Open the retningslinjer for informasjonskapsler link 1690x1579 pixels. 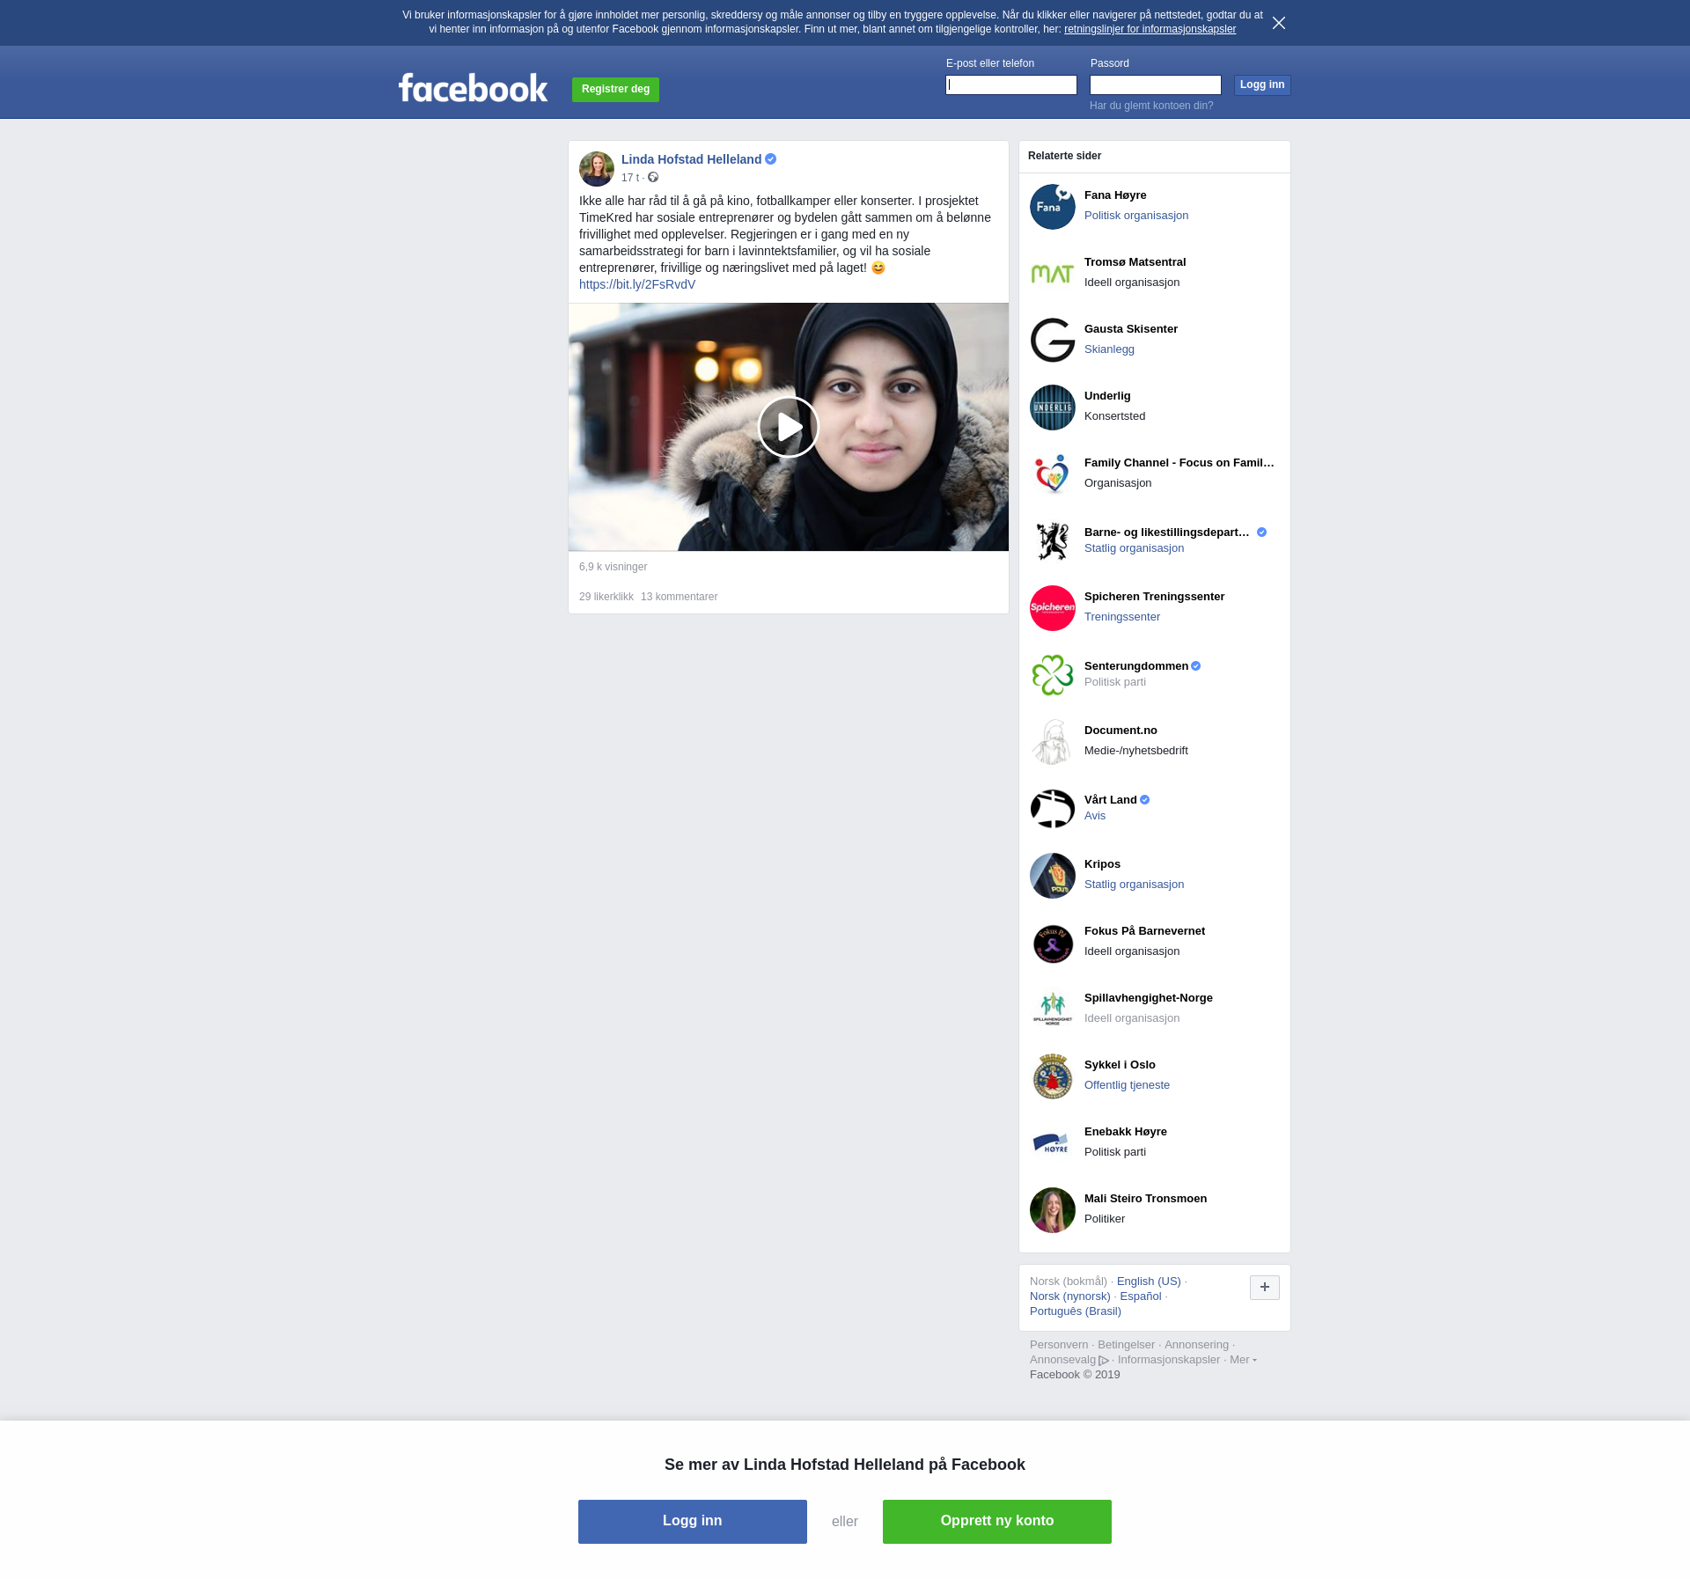tap(1150, 29)
